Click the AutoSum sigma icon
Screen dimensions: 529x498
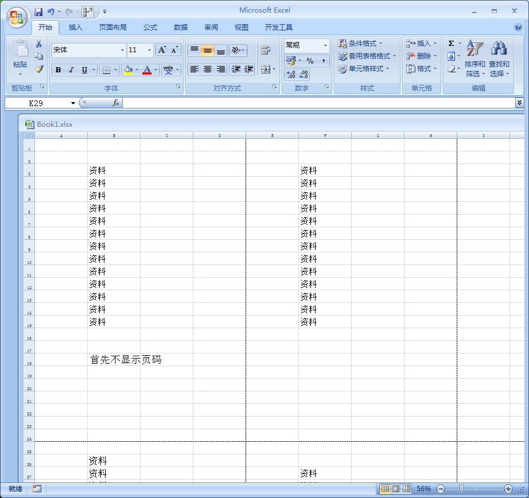coord(451,43)
